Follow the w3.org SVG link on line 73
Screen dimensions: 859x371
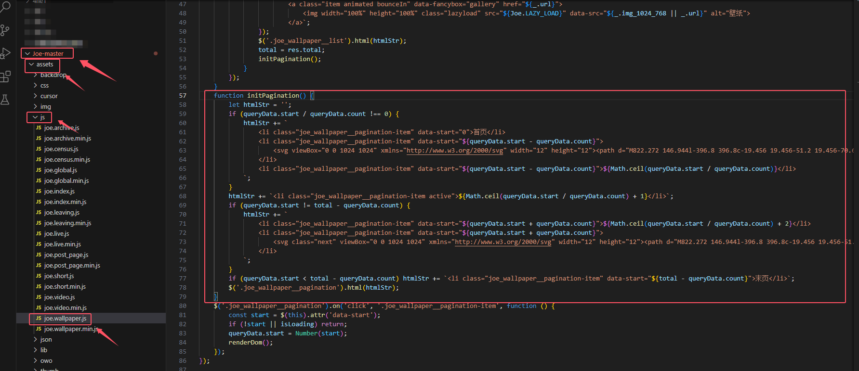point(503,242)
